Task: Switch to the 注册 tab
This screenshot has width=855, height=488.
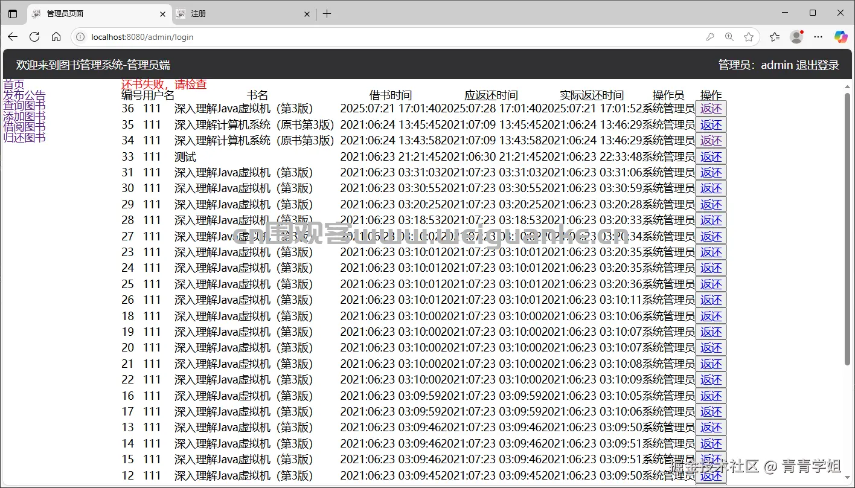Action: (243, 13)
